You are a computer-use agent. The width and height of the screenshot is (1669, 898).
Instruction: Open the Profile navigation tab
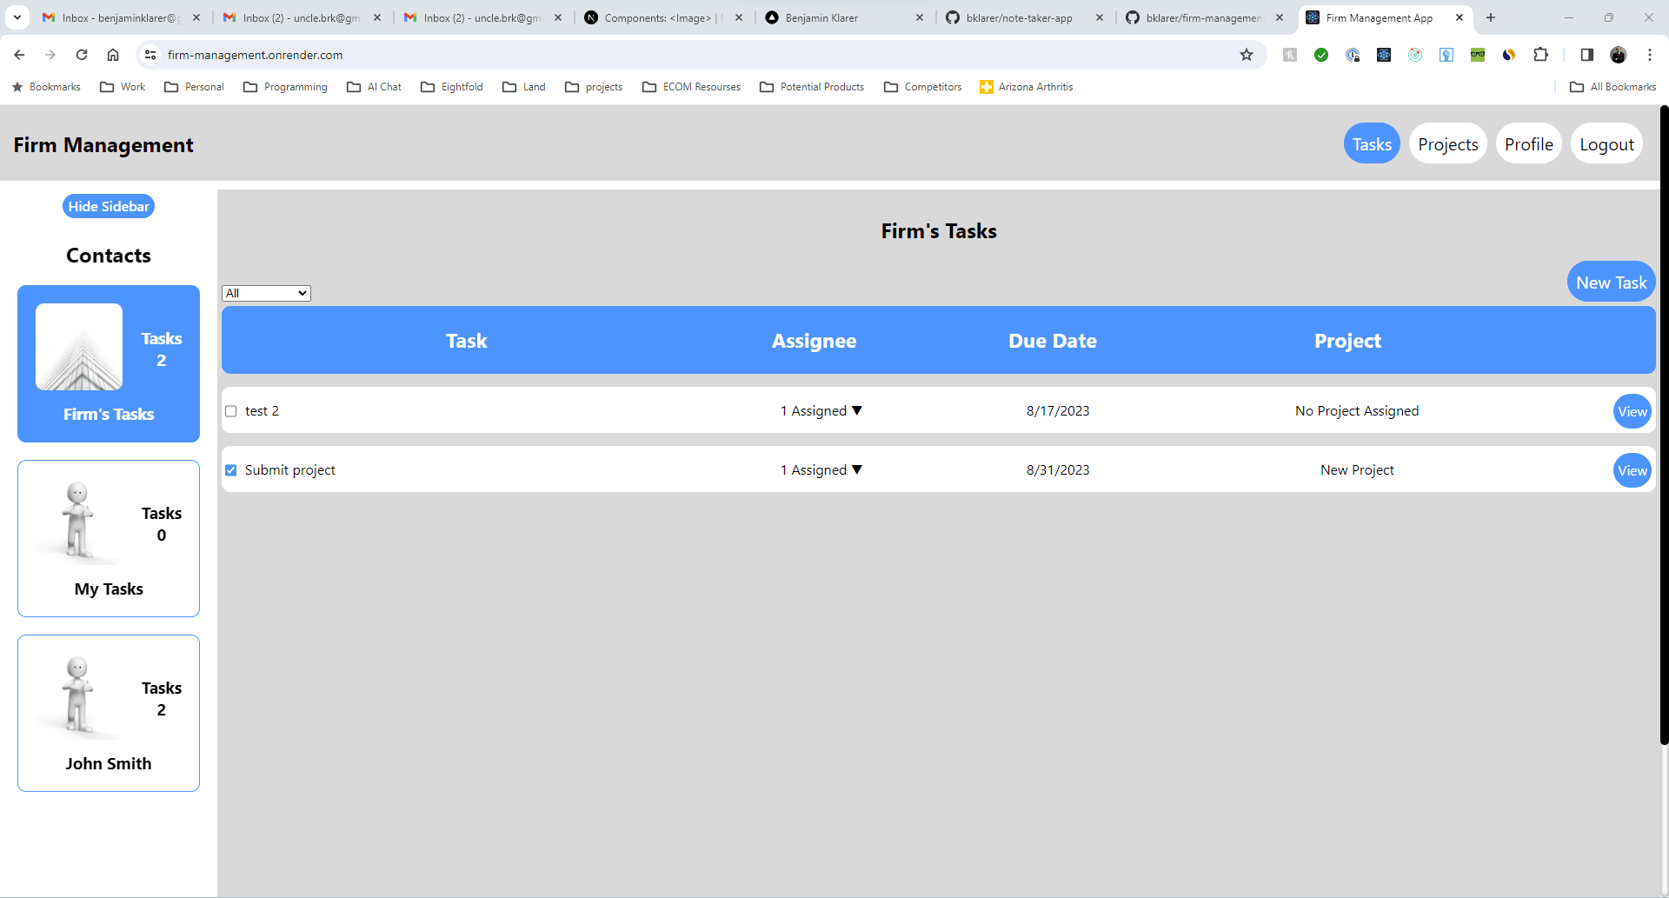click(1528, 144)
